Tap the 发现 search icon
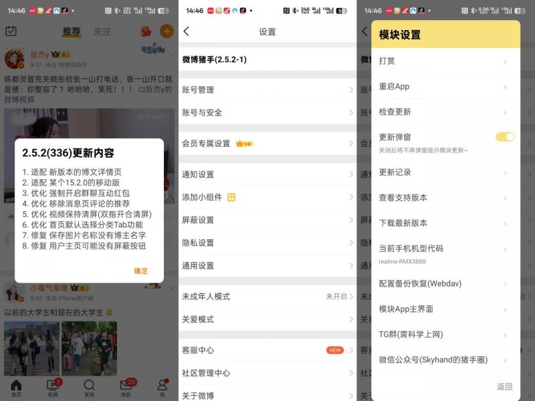The width and height of the screenshot is (535, 401). point(89,386)
